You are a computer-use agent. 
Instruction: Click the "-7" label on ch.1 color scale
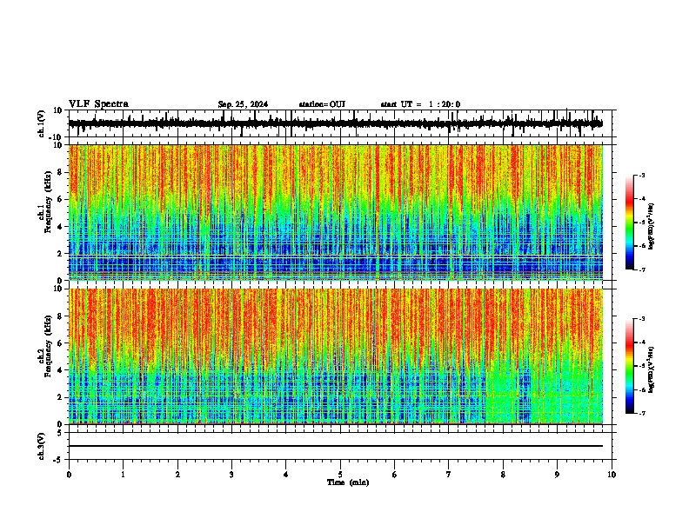[641, 269]
